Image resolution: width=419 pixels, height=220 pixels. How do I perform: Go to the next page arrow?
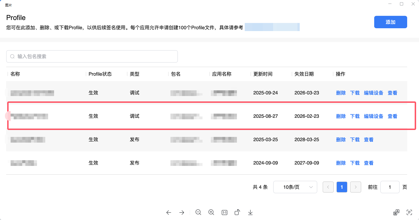pyautogui.click(x=356, y=187)
